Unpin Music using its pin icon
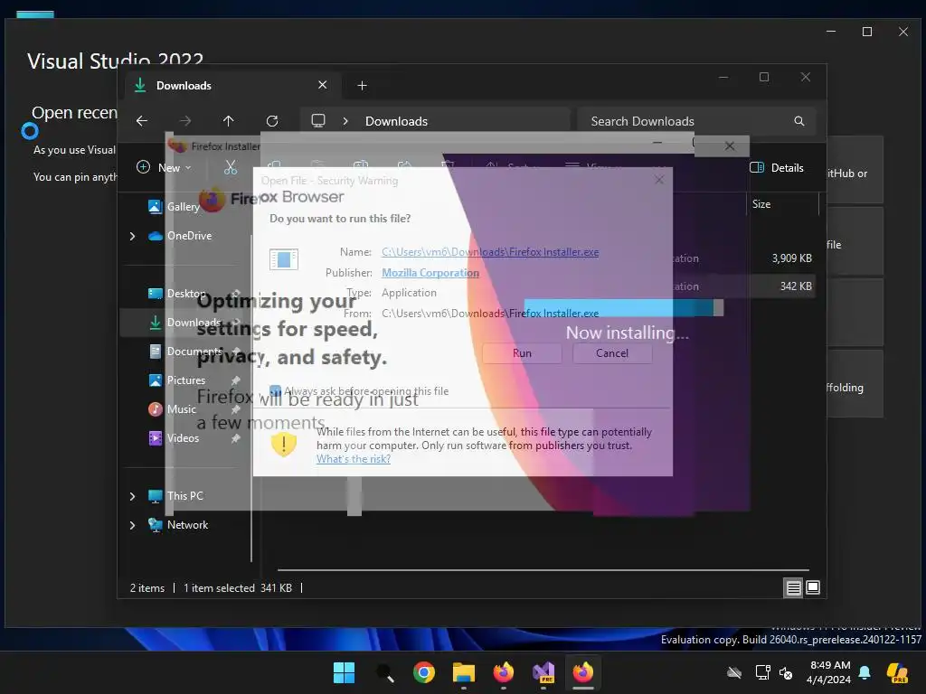The image size is (926, 694). [x=236, y=409]
